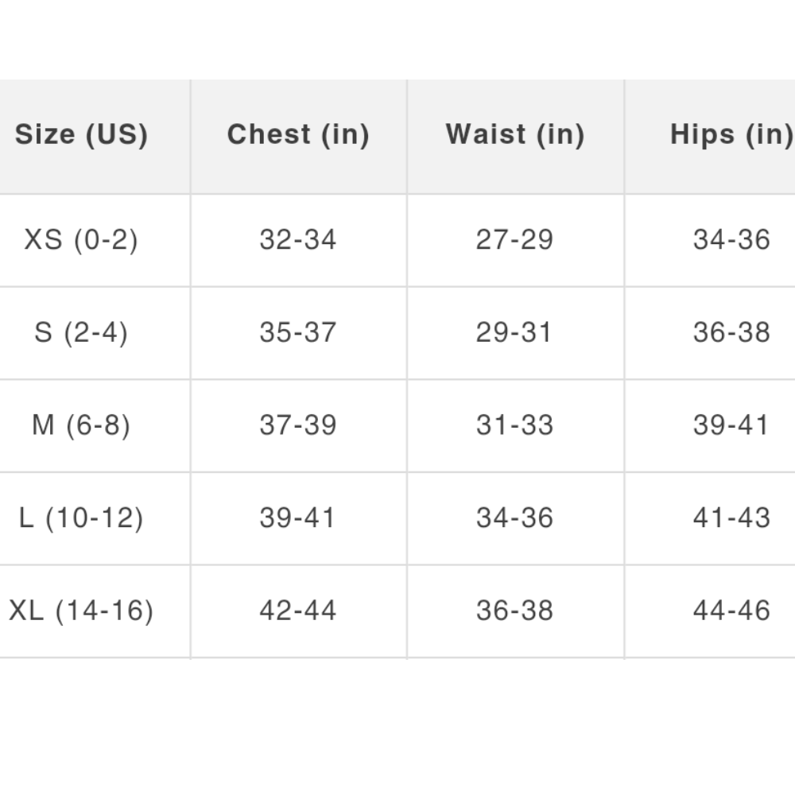Screen dimensions: 795x795
Task: Click the L waist value 34-36
Action: (515, 518)
